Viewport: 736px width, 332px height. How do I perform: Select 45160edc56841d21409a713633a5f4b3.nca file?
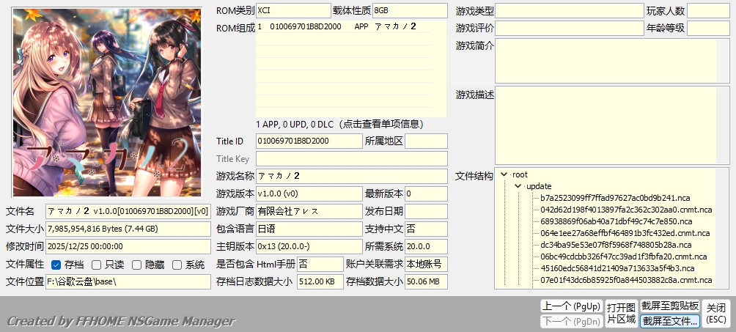click(x=617, y=269)
